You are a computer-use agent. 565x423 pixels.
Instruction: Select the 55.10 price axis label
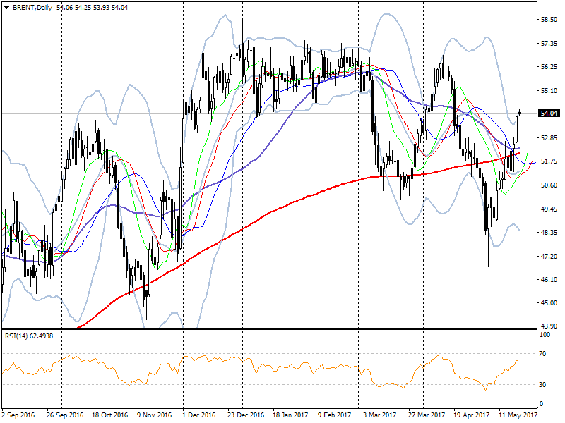point(549,91)
